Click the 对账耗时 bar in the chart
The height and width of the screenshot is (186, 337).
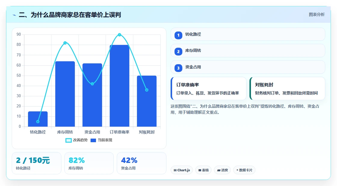147,101
